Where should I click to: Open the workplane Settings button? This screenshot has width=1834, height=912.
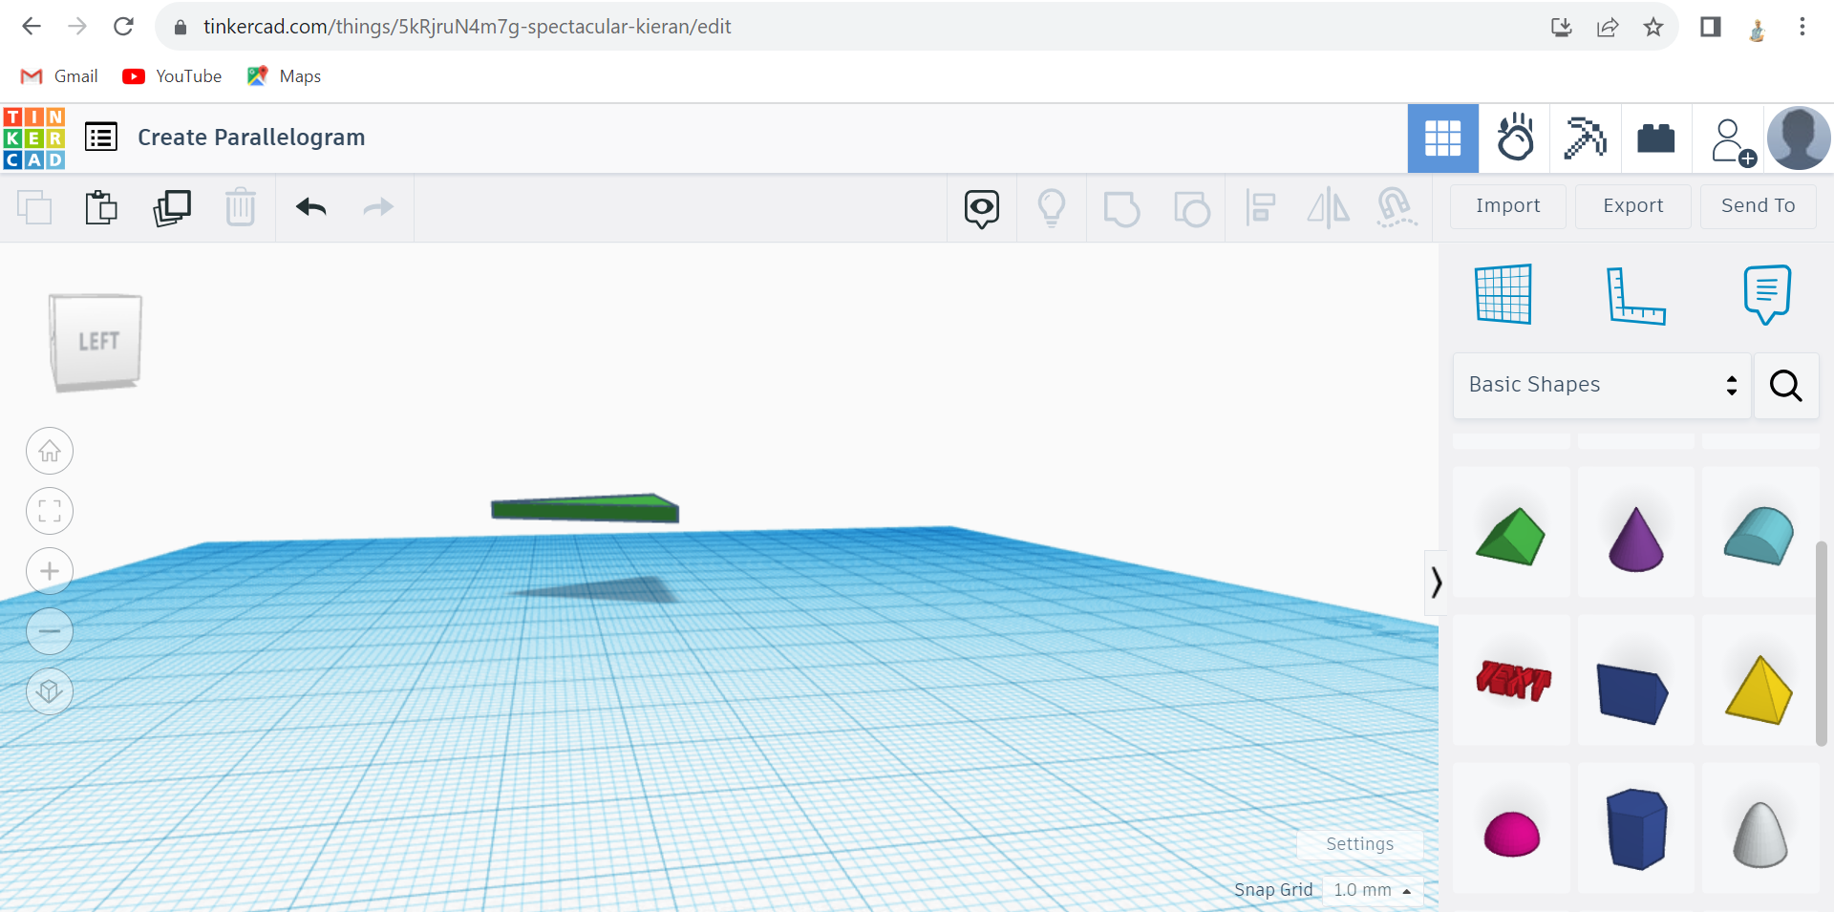pos(1359,844)
